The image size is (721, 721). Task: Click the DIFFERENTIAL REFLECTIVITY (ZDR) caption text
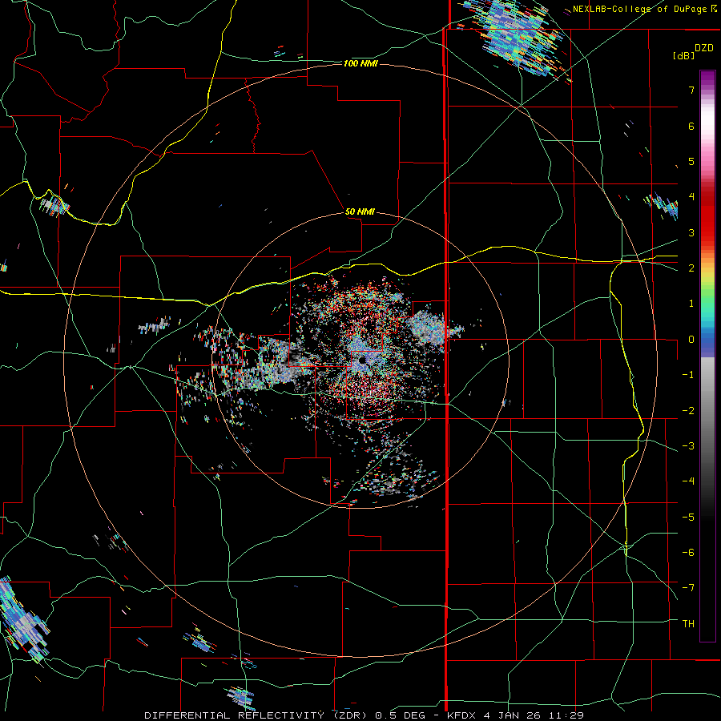click(256, 715)
